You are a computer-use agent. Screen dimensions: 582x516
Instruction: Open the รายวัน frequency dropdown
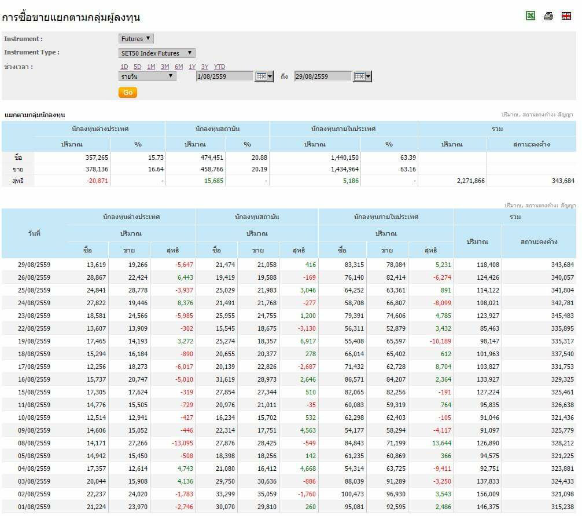tap(147, 76)
